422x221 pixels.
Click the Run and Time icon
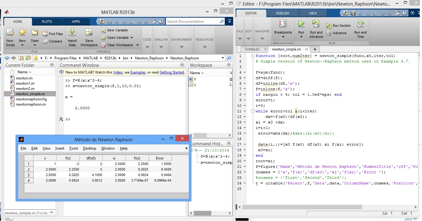click(x=360, y=24)
